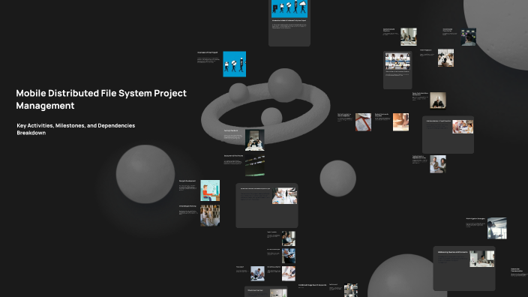Open the bright office window photo
The image size is (528, 297).
click(x=497, y=228)
